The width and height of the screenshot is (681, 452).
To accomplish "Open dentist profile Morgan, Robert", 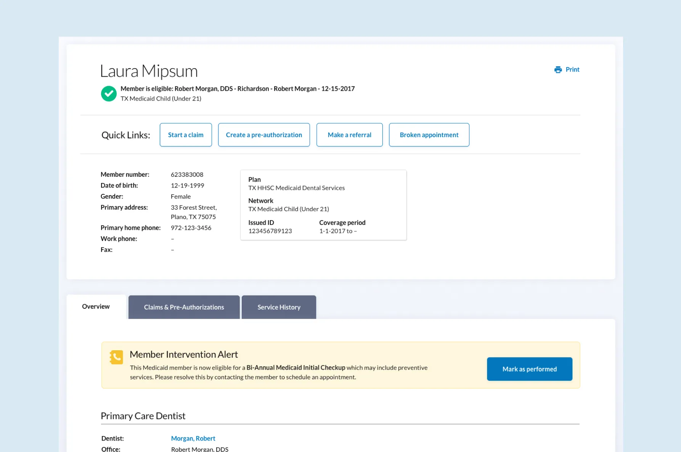I will (x=193, y=438).
